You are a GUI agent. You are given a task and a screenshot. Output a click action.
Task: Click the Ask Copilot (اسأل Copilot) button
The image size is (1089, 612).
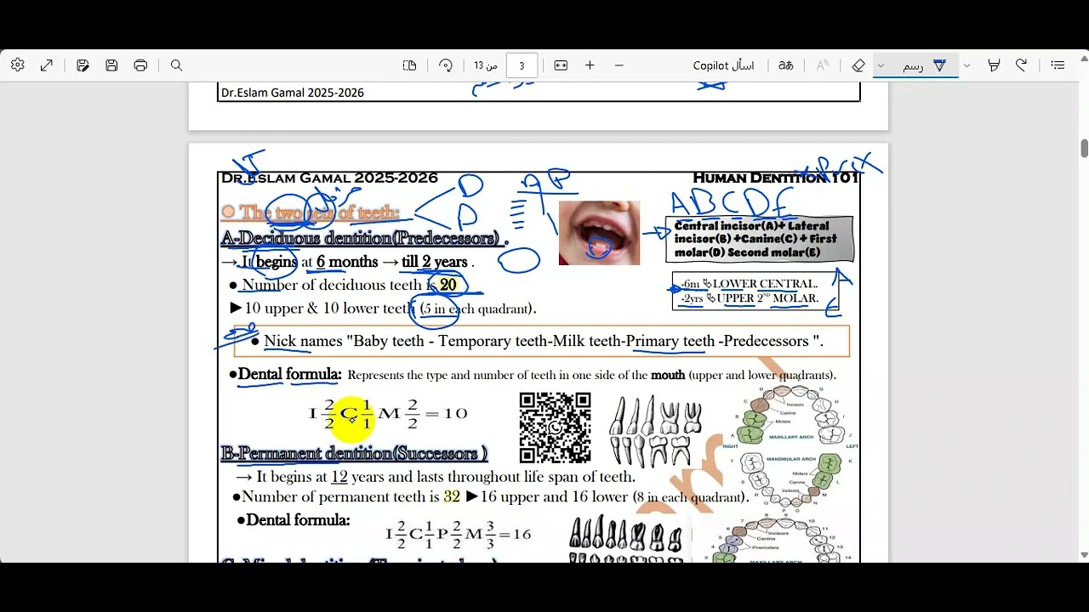(724, 65)
